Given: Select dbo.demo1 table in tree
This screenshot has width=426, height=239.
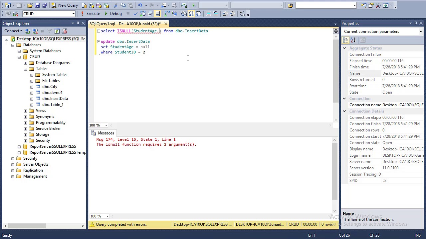Looking at the screenshot, I should coord(52,93).
